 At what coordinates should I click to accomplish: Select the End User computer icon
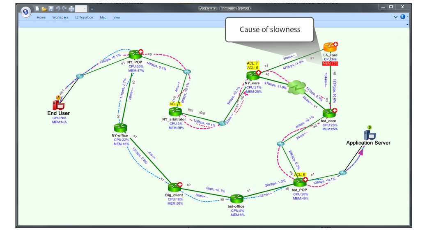[58, 105]
